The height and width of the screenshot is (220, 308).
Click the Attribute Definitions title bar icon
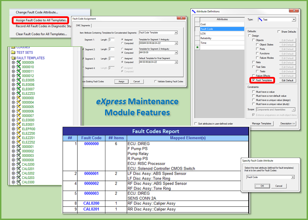194,11
